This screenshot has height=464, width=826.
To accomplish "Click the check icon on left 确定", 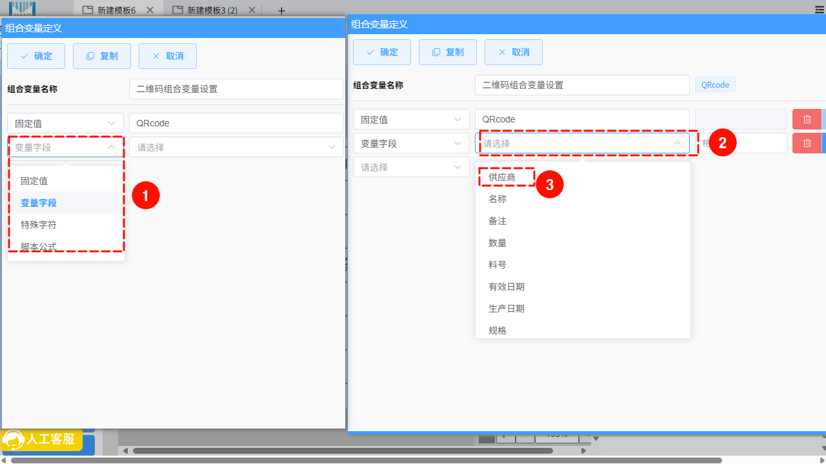I will point(25,56).
